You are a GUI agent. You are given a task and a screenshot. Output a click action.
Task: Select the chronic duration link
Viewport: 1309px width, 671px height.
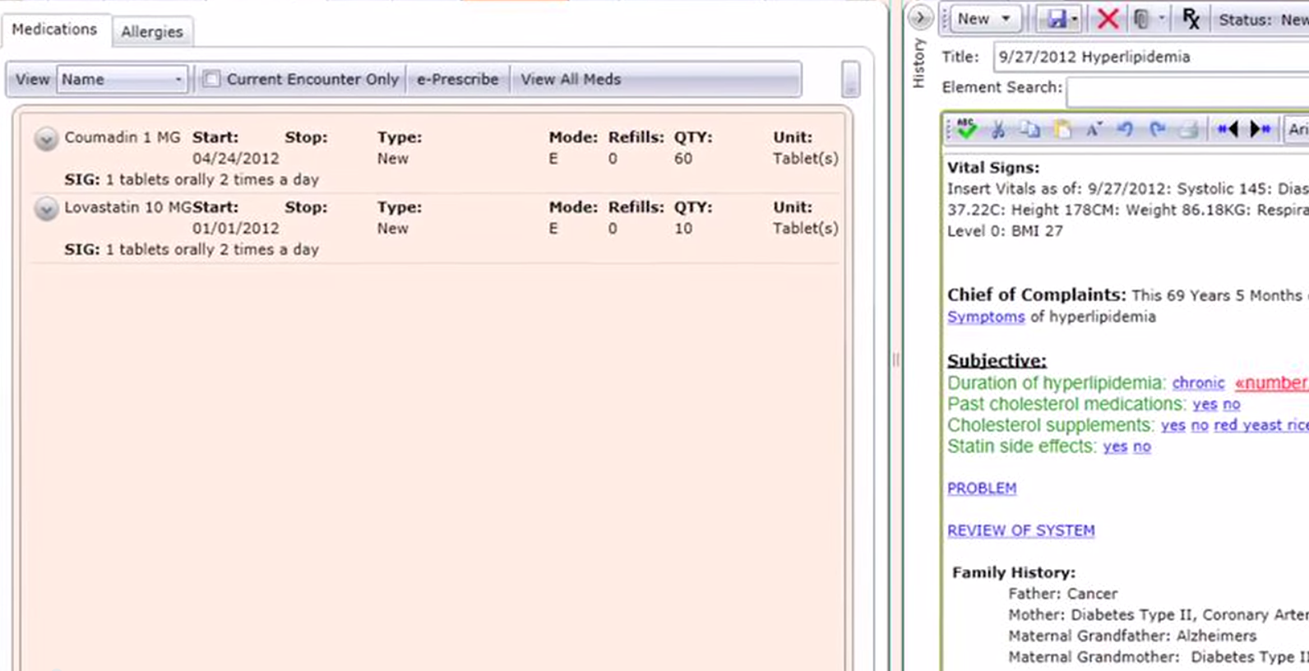click(1198, 383)
